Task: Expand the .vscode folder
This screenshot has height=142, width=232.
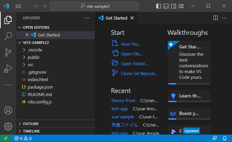Action: [x=55, y=50]
